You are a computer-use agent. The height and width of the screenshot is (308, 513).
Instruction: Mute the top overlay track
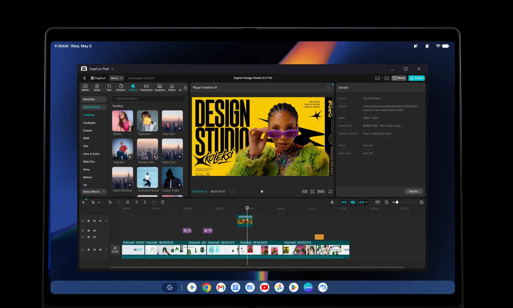[100, 221]
